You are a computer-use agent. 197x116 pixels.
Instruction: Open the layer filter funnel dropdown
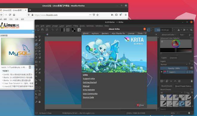(x=190, y=64)
